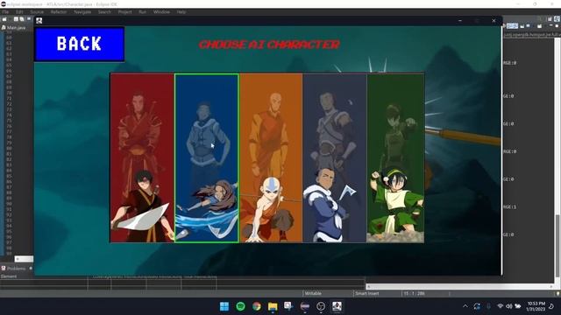Click the Writable status bar entry
561x315 pixels.
pos(313,294)
